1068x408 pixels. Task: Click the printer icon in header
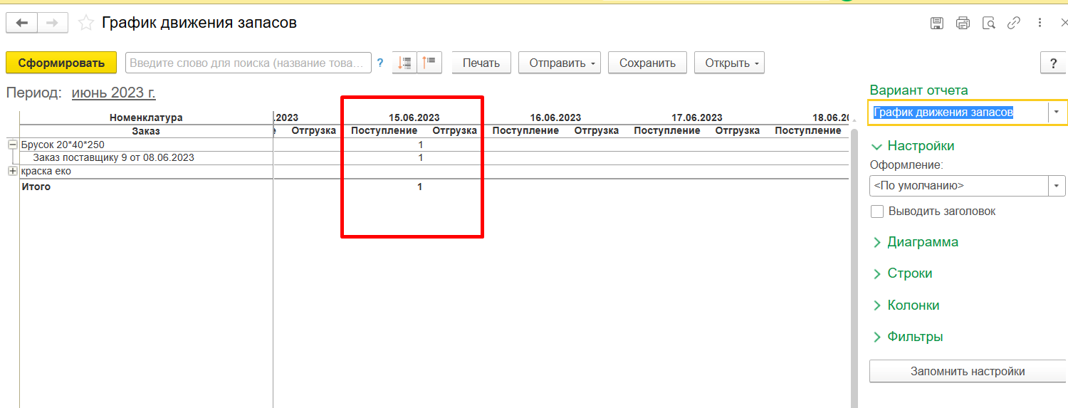coord(963,23)
